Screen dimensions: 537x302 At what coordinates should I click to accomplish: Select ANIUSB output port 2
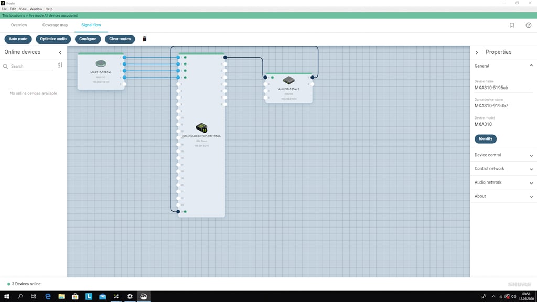(x=313, y=84)
